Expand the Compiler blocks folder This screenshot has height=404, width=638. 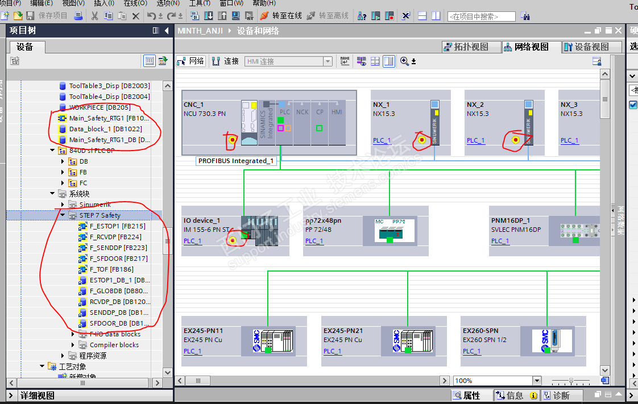pos(73,345)
